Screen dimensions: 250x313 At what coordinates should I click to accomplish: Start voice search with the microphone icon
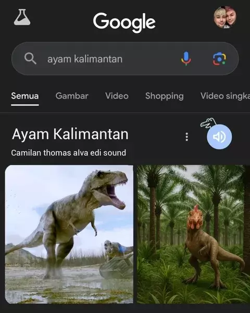click(186, 58)
